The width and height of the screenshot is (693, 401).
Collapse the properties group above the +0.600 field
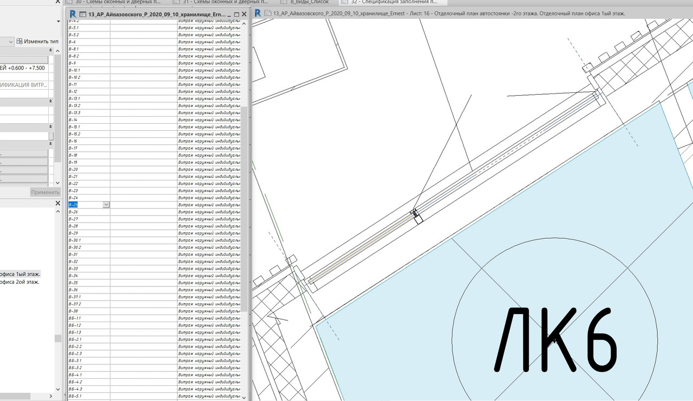pos(51,50)
